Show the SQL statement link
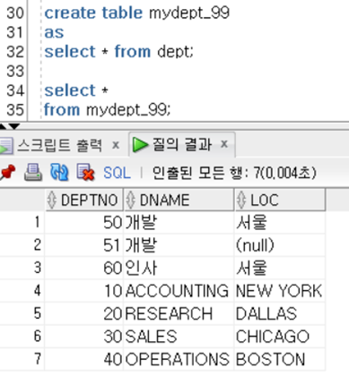This screenshot has width=349, height=376. [x=117, y=173]
